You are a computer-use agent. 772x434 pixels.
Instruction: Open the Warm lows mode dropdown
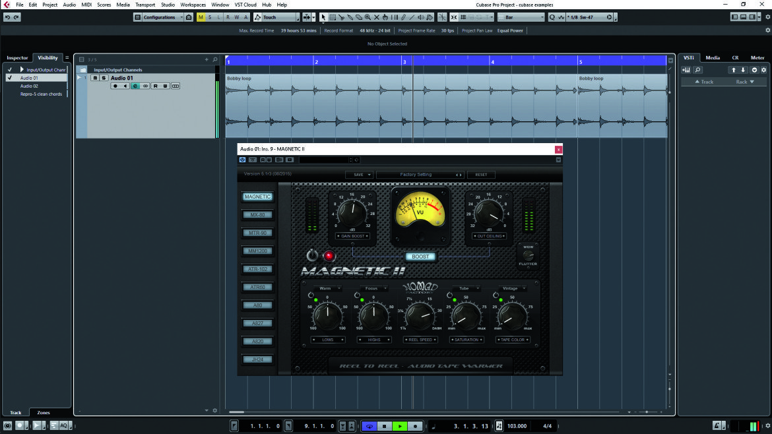[327, 288]
